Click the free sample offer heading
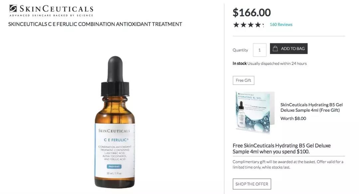359x194 pixels. (x=282, y=149)
